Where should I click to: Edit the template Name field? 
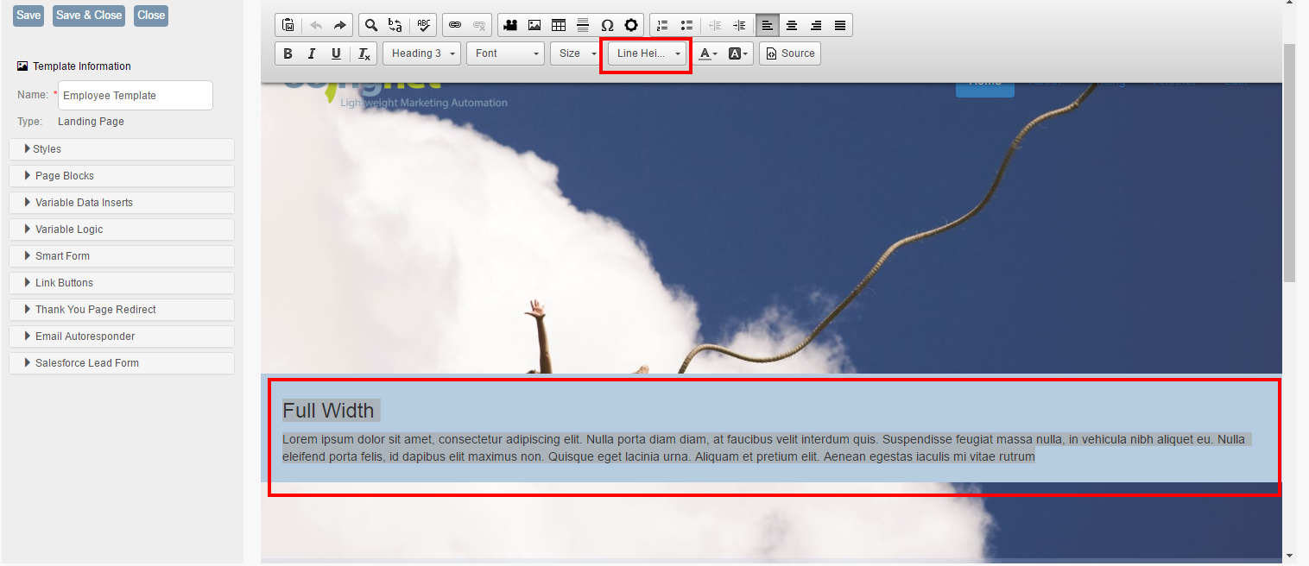(136, 96)
